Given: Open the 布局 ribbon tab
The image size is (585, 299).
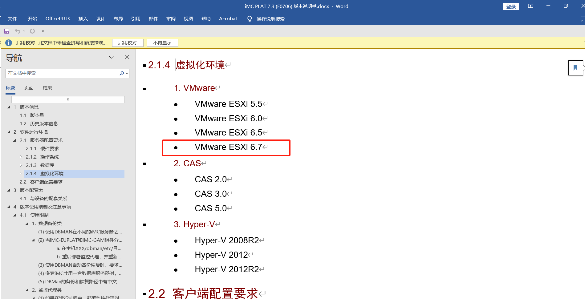Looking at the screenshot, I should coord(118,19).
